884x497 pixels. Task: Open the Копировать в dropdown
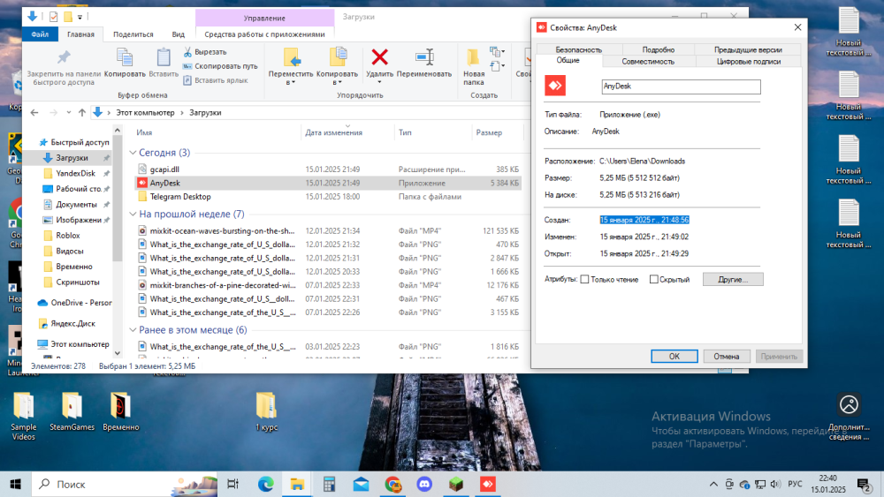click(x=337, y=79)
